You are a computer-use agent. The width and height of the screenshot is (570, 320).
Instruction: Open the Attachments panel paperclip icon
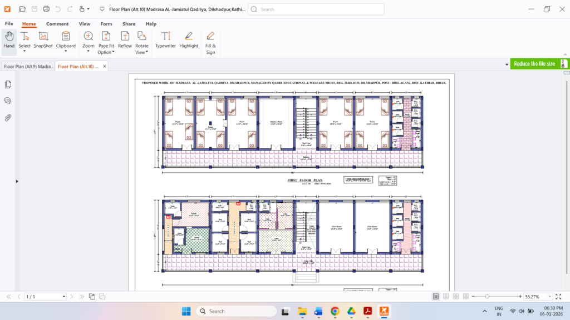[8, 118]
